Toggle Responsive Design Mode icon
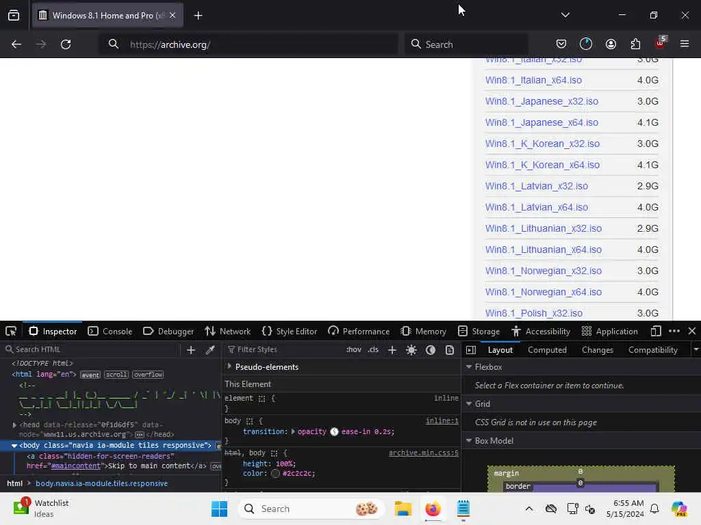The height and width of the screenshot is (525, 701). point(656,332)
